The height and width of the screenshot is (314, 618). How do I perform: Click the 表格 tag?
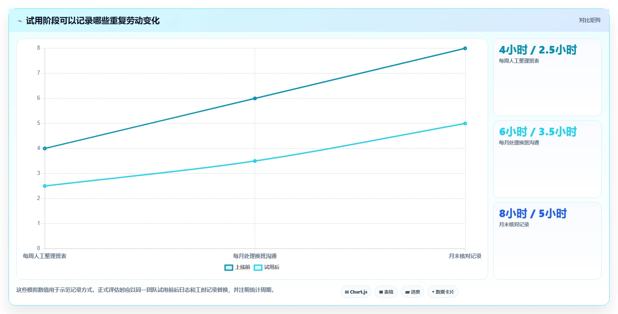tap(386, 292)
